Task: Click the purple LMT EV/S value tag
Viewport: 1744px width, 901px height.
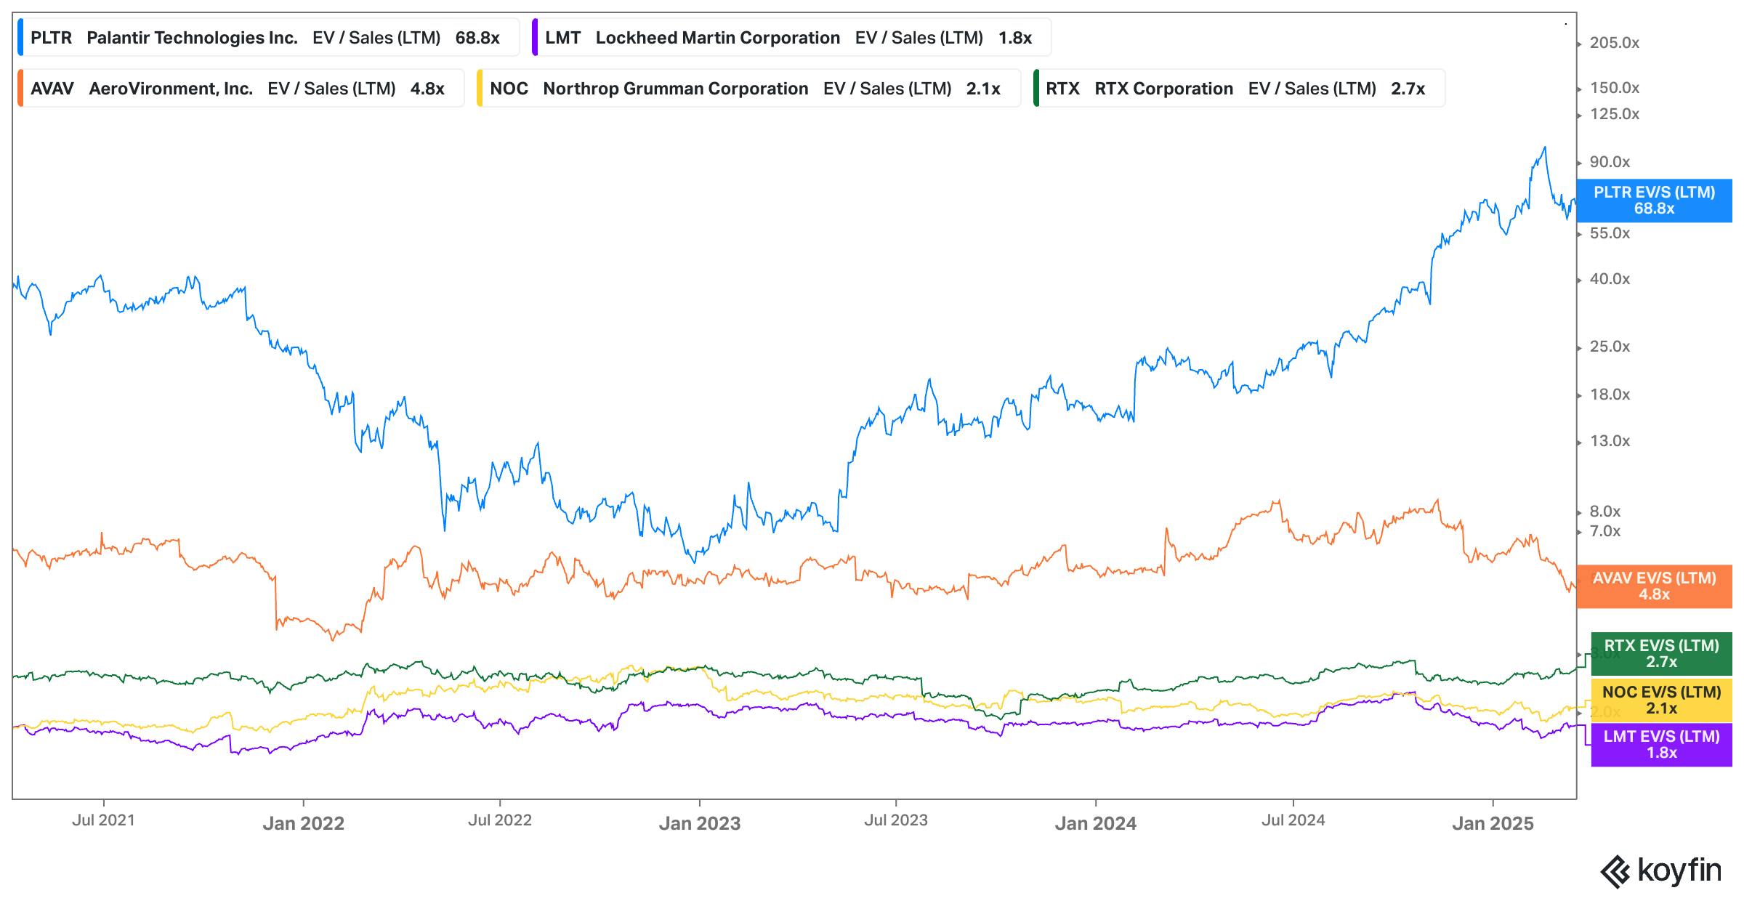Action: pos(1661,745)
